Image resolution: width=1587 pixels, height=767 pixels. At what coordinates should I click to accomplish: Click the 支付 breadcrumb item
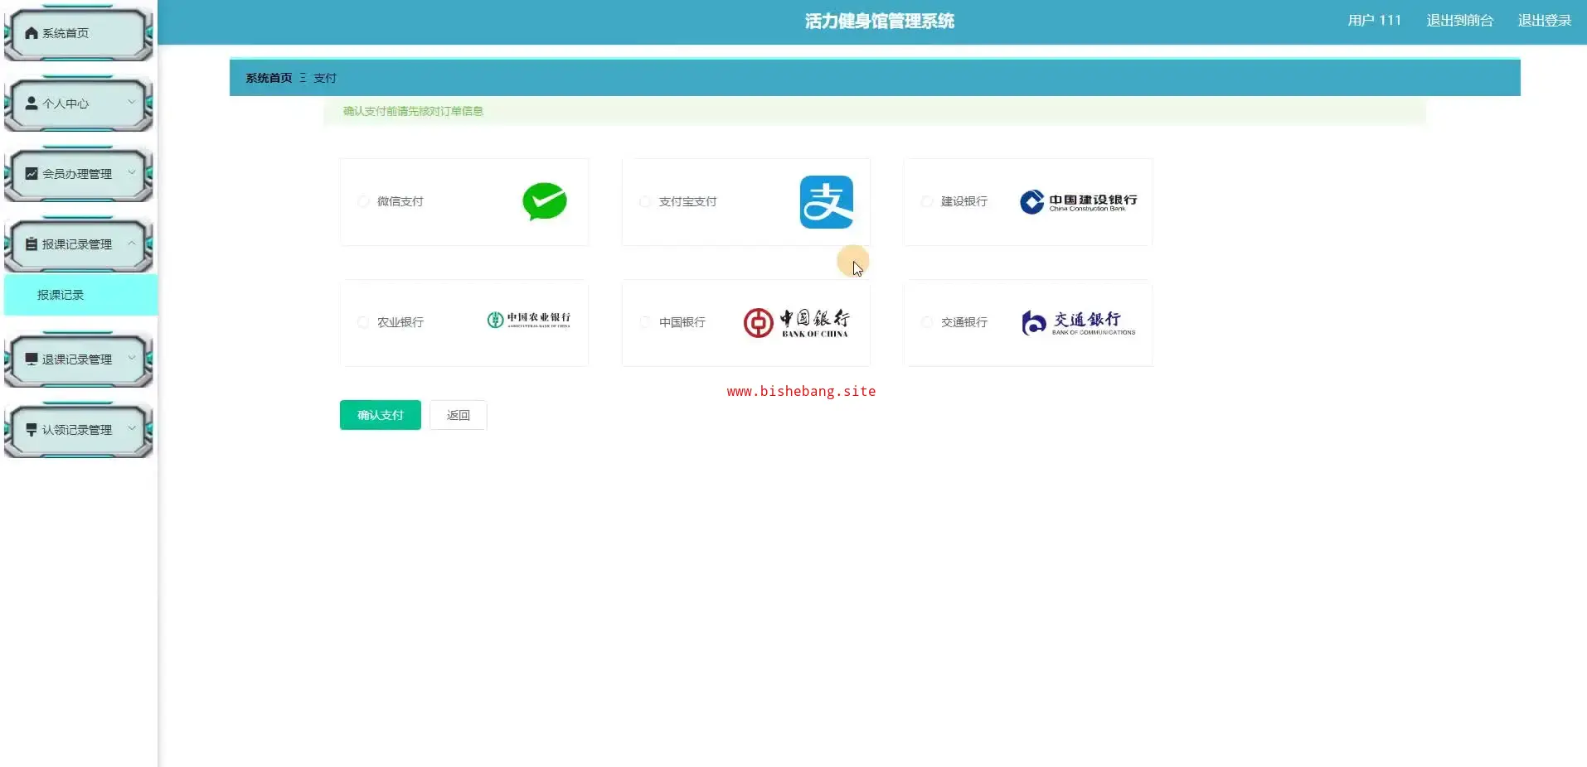(325, 78)
